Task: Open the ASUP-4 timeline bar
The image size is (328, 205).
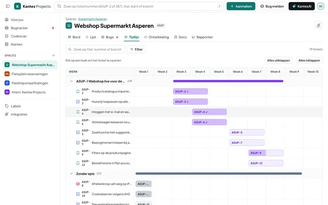Action: pyautogui.click(x=210, y=112)
